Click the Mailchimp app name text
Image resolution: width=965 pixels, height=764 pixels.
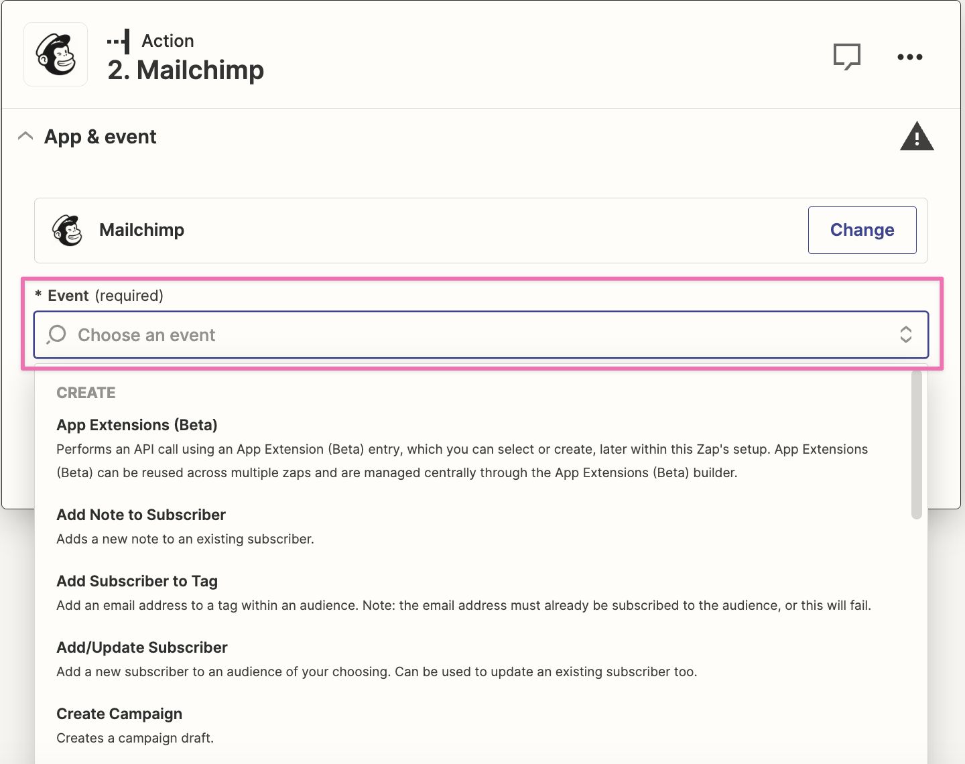(141, 230)
